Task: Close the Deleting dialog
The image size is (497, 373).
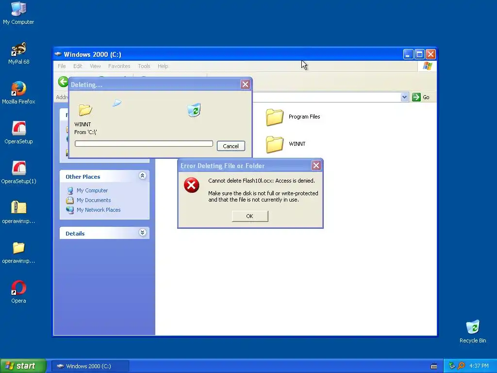Action: coord(245,85)
